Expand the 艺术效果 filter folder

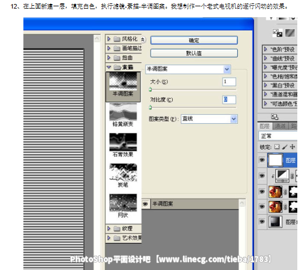click(x=109, y=237)
